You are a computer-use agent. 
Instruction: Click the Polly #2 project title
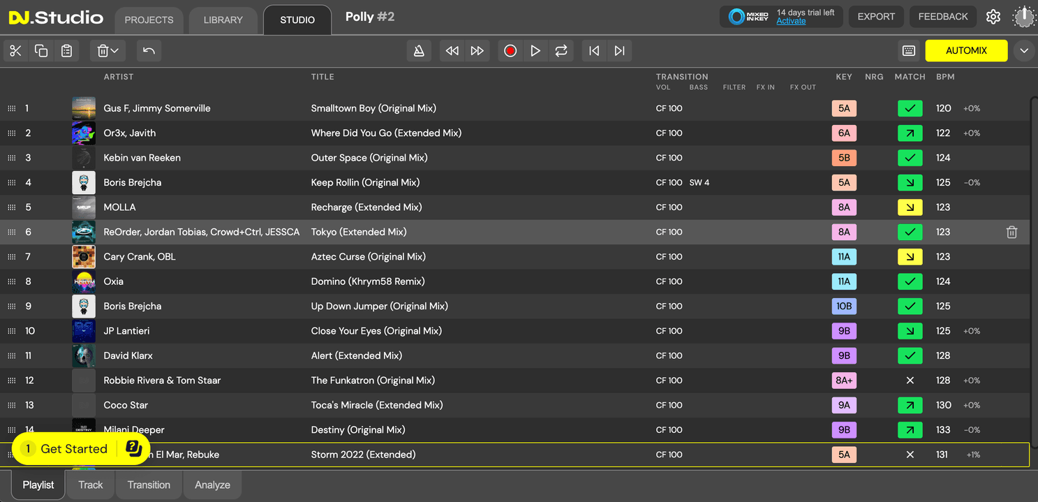pos(370,16)
